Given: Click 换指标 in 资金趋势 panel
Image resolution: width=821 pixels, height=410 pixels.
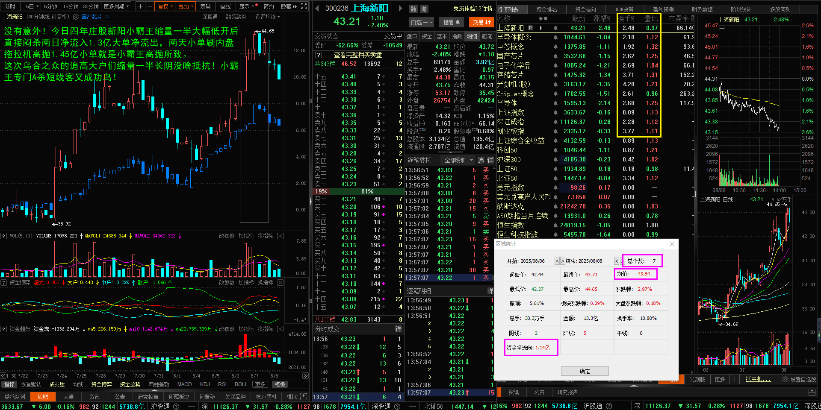Looking at the screenshot, I should (x=265, y=329).
